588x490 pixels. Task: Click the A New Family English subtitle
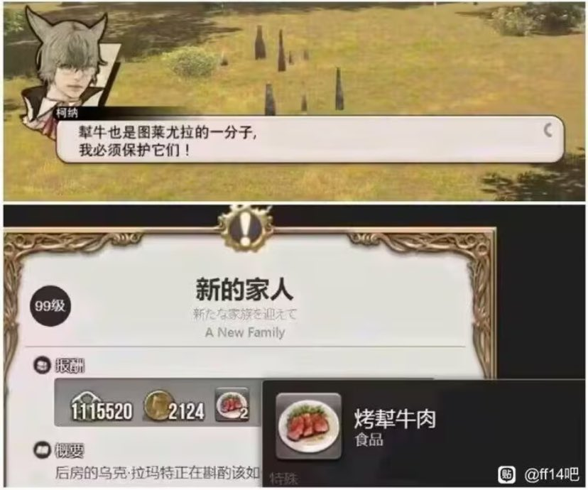[245, 332]
